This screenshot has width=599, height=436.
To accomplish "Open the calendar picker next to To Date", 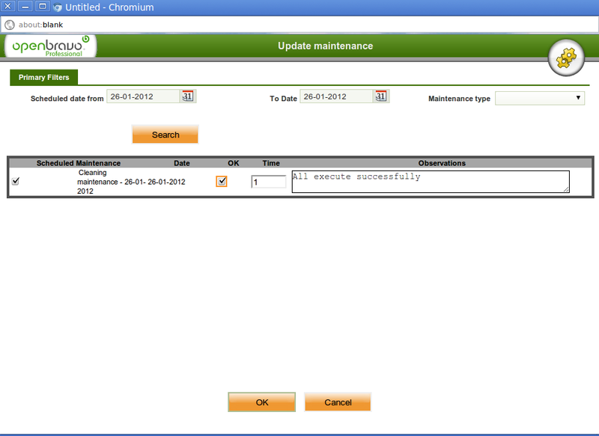I will click(380, 96).
